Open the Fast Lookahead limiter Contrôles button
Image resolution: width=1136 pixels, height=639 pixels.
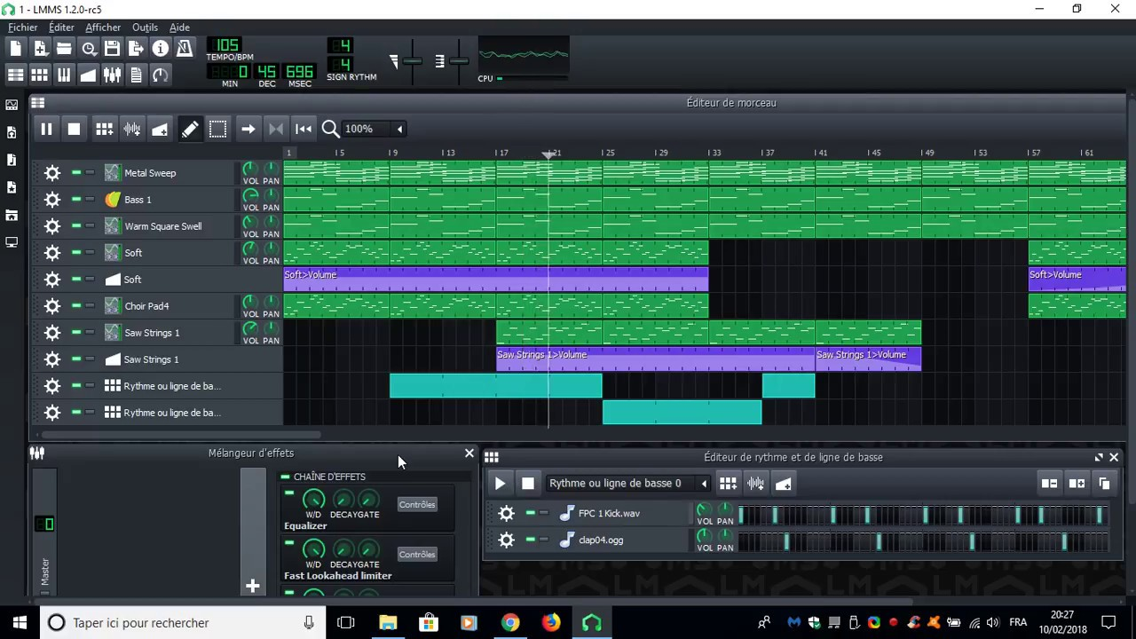coord(417,555)
